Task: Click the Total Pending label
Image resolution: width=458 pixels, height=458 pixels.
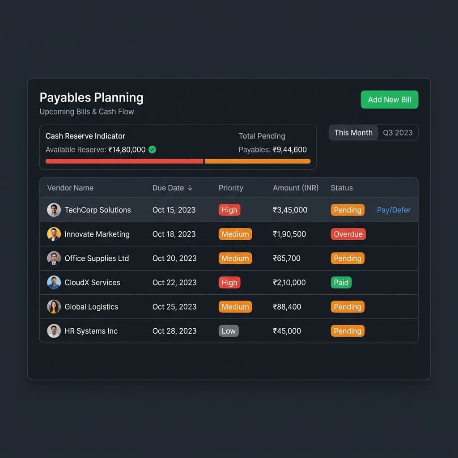Action: pyautogui.click(x=262, y=136)
